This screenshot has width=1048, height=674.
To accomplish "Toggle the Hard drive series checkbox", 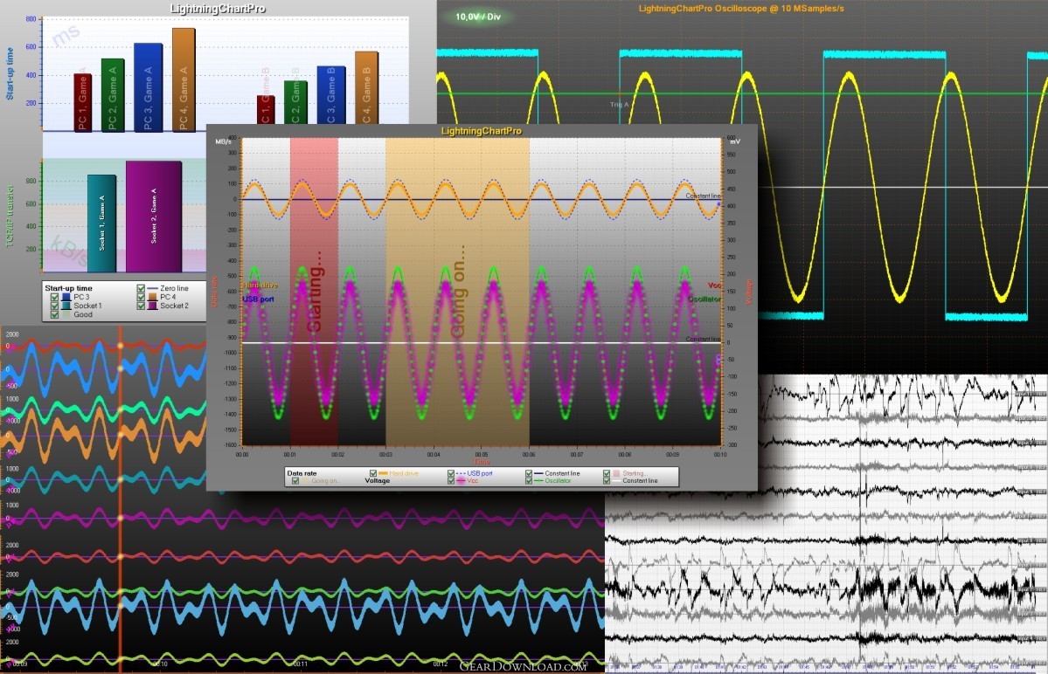I will click(373, 473).
